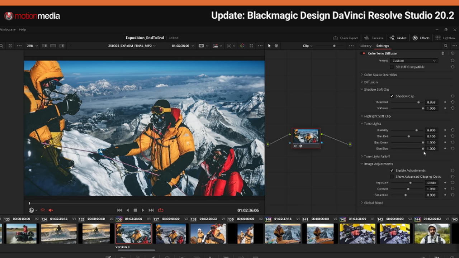Open the Nodes panel

pyautogui.click(x=397, y=38)
